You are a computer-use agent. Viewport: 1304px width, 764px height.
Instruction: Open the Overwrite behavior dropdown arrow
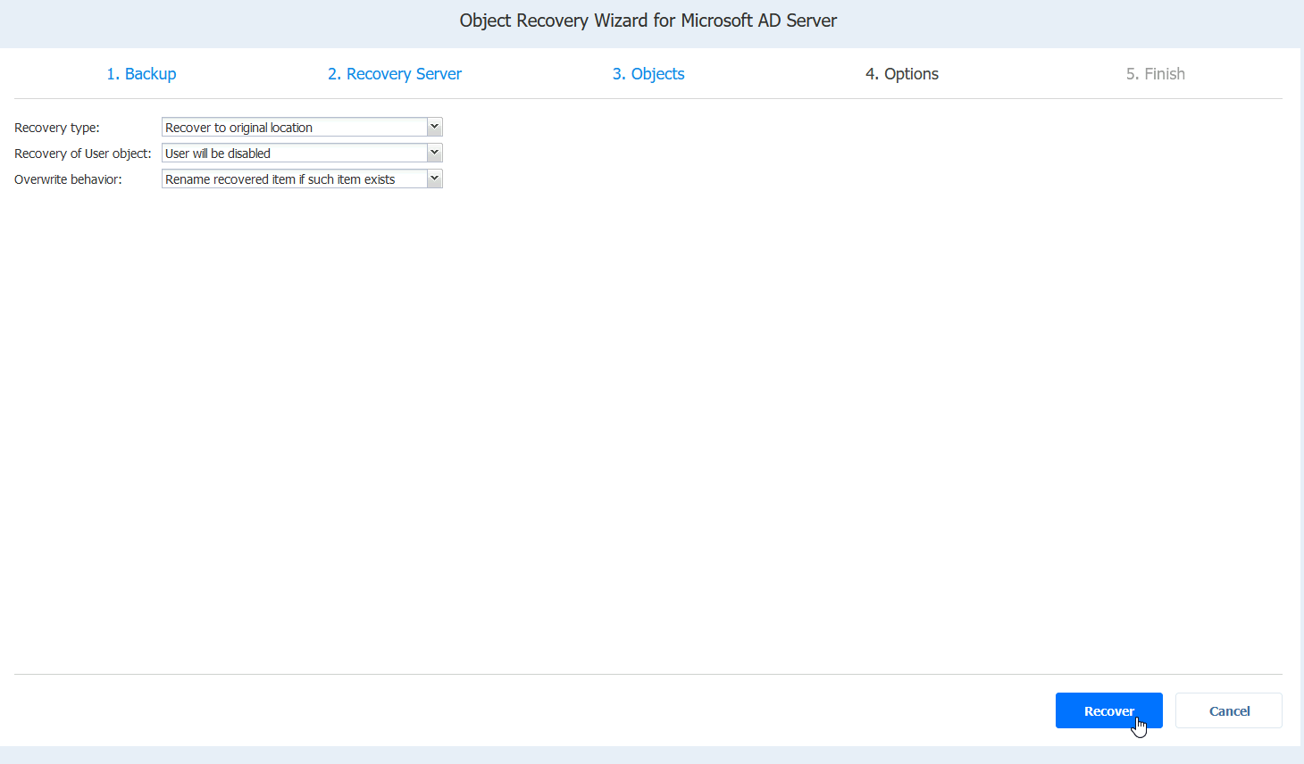434,179
